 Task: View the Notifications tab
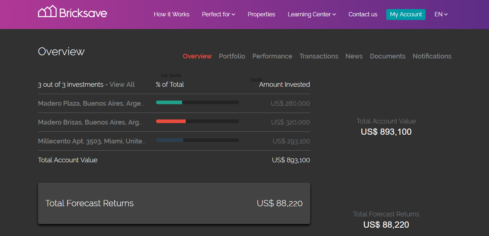click(x=432, y=56)
